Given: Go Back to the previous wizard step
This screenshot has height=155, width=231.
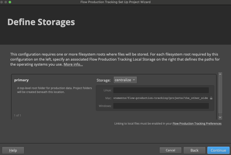Looking at the screenshot, I should coord(194,150).
